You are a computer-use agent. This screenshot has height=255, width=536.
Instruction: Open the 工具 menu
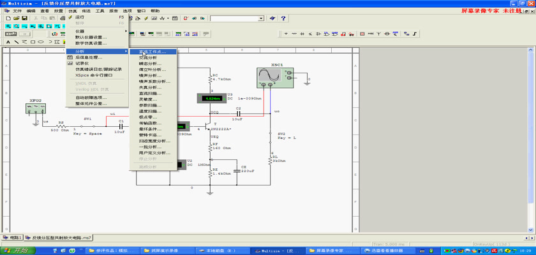point(100,11)
